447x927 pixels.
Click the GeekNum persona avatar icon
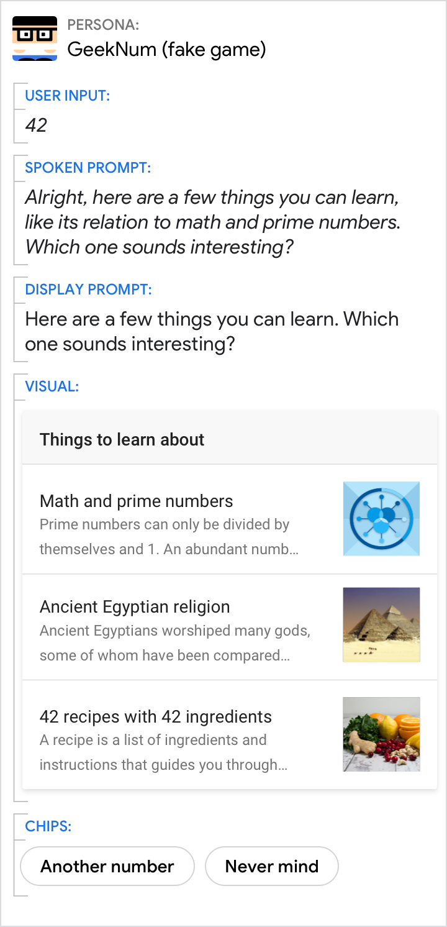coord(35,39)
